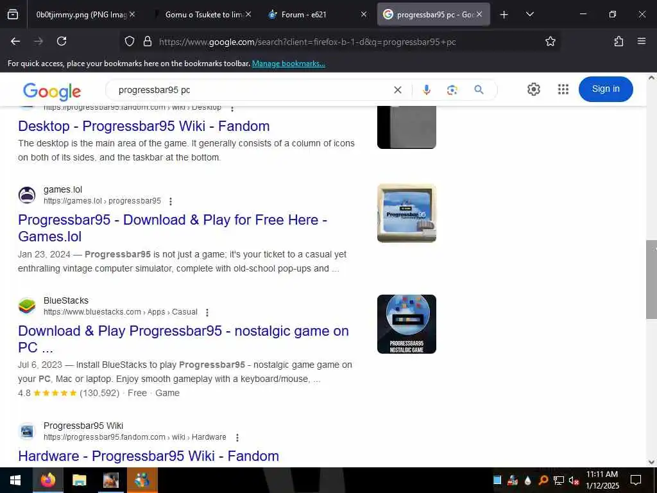Click the page vertical scrollbar thumb
Image resolution: width=657 pixels, height=493 pixels.
point(651,280)
